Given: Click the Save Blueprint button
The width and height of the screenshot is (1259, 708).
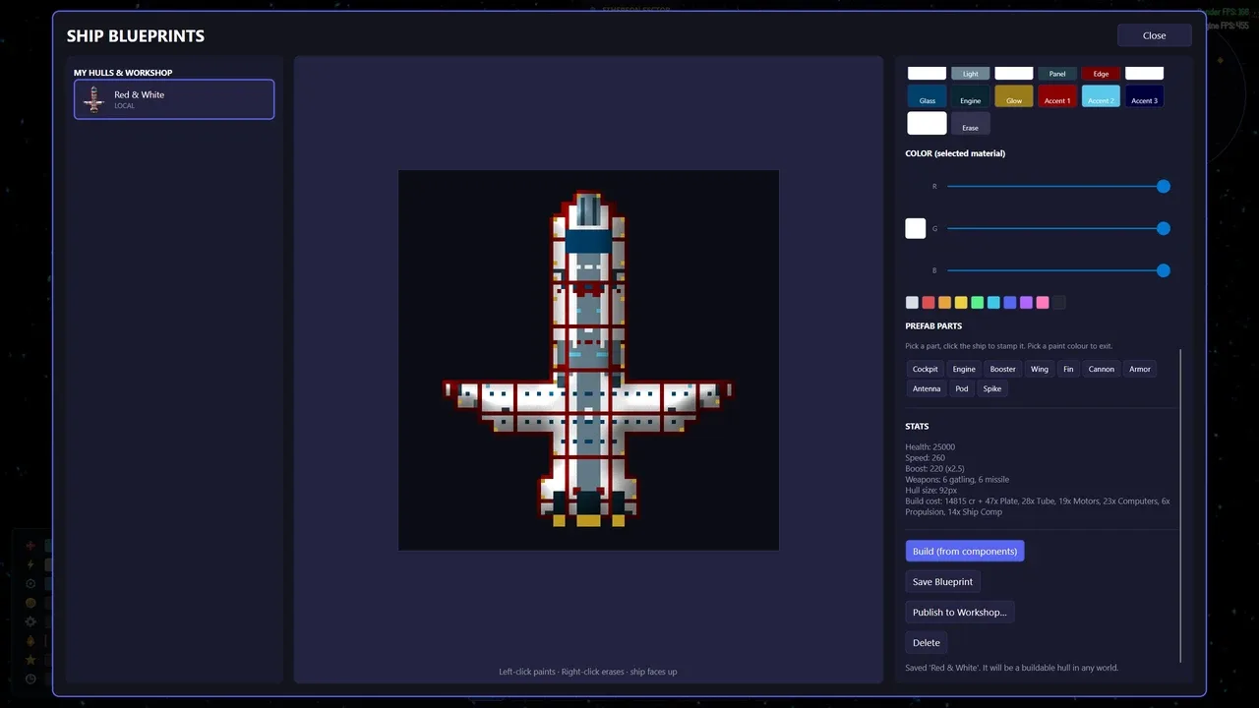Looking at the screenshot, I should 942,581.
